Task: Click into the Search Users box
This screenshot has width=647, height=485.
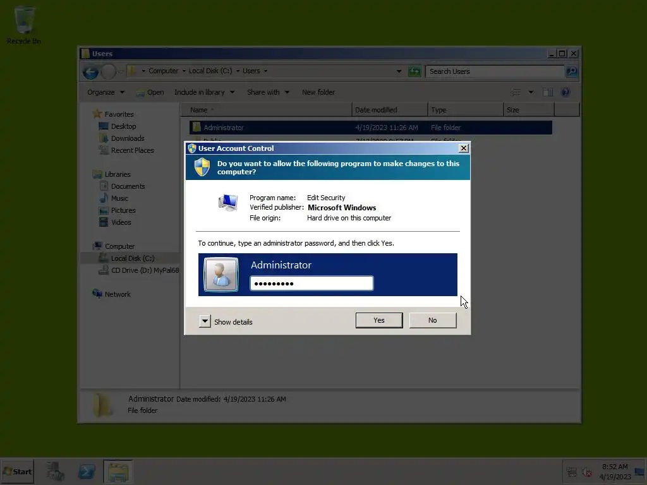Action: pos(494,71)
